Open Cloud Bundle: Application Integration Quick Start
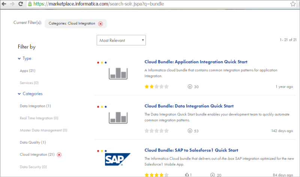This screenshot has height=177, width=300. pos(196,62)
